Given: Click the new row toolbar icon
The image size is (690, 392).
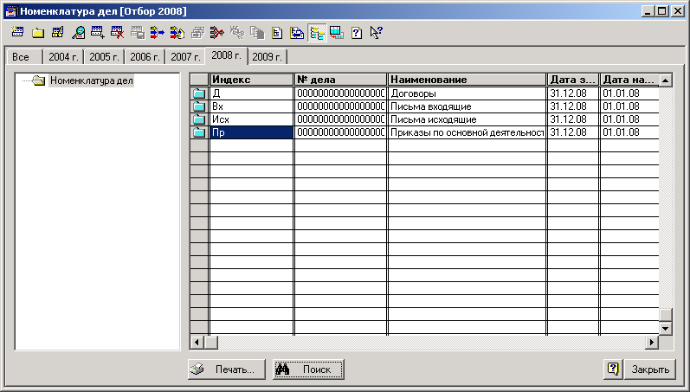Looking at the screenshot, I should tap(17, 33).
